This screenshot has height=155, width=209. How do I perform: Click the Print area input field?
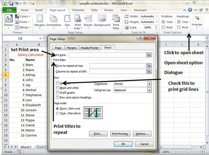click(x=107, y=55)
